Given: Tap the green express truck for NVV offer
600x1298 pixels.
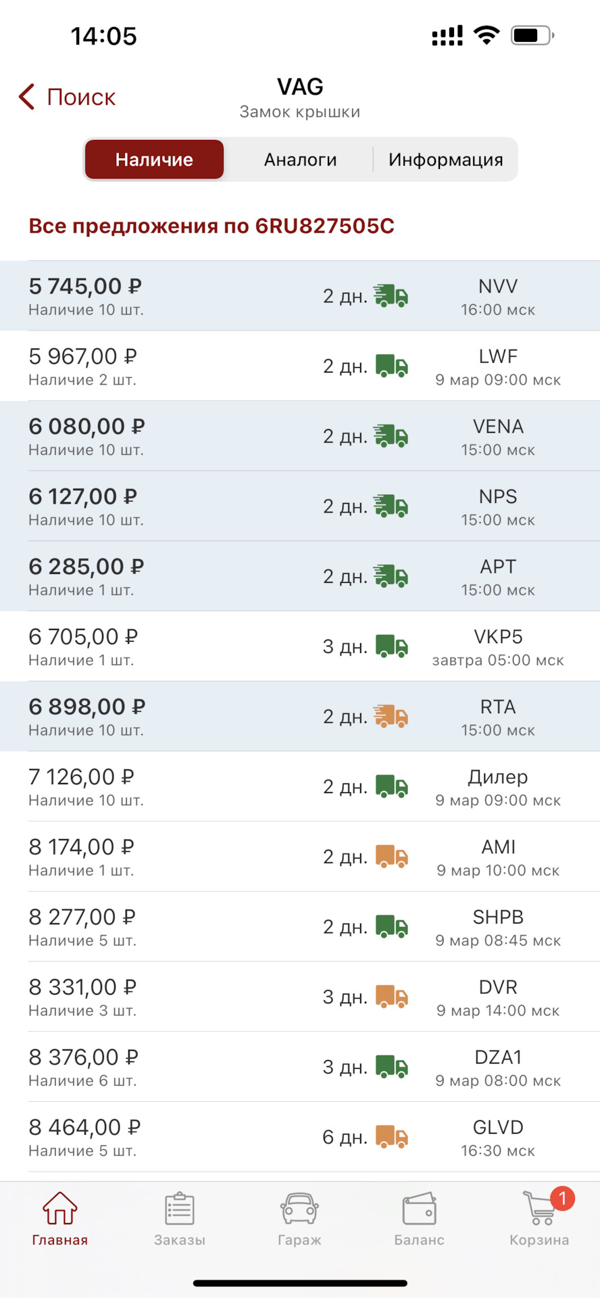Looking at the screenshot, I should (x=391, y=296).
